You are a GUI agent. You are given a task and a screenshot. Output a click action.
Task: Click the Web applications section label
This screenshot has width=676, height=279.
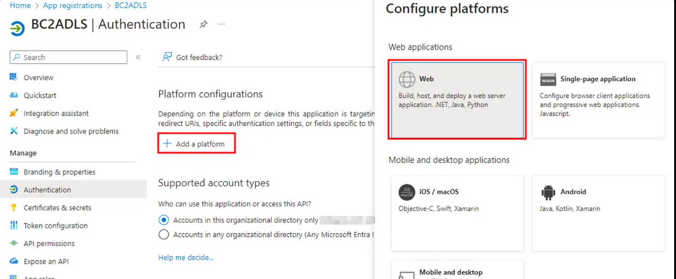[420, 47]
